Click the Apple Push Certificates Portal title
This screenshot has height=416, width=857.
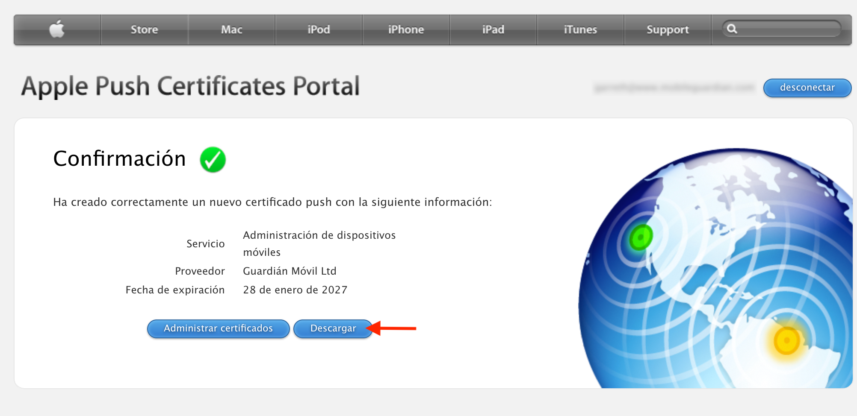pos(190,86)
